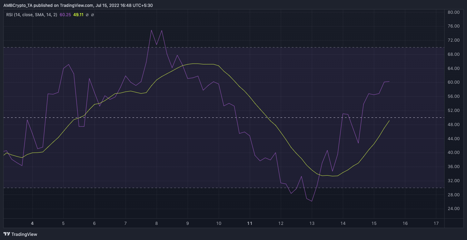Click the bold date label 4 on time axis

32,223
